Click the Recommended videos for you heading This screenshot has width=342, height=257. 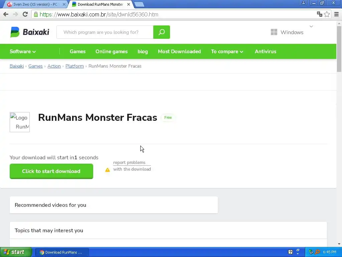click(x=50, y=205)
